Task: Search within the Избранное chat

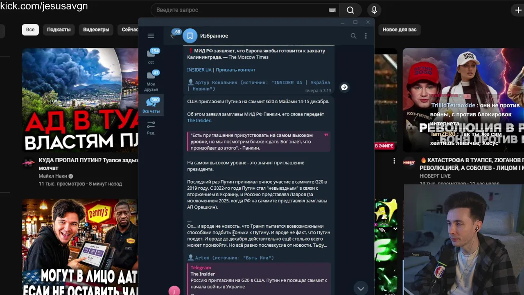Action: click(353, 36)
